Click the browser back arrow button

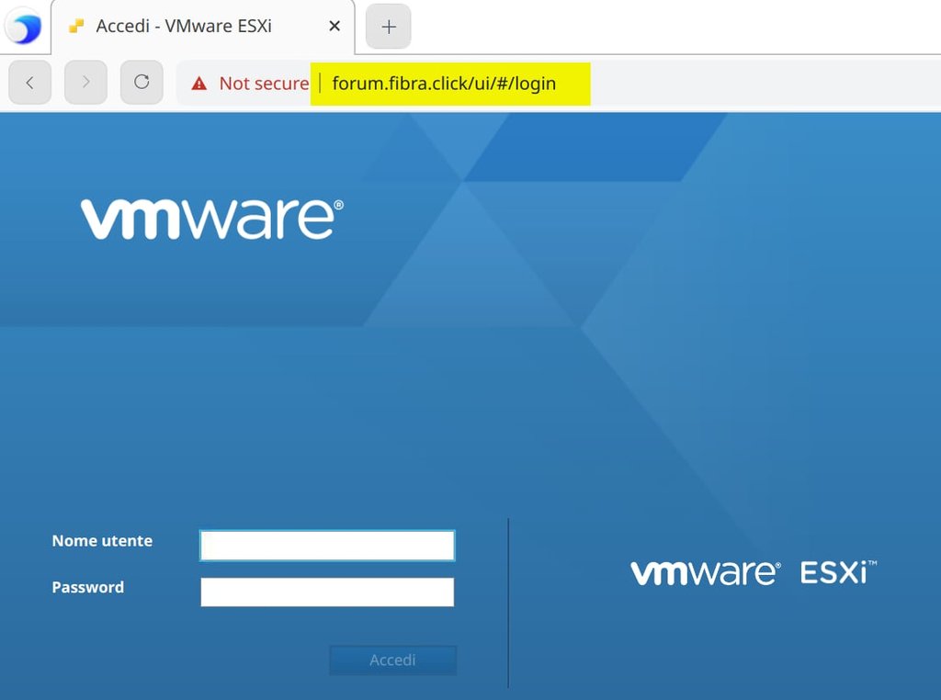30,82
